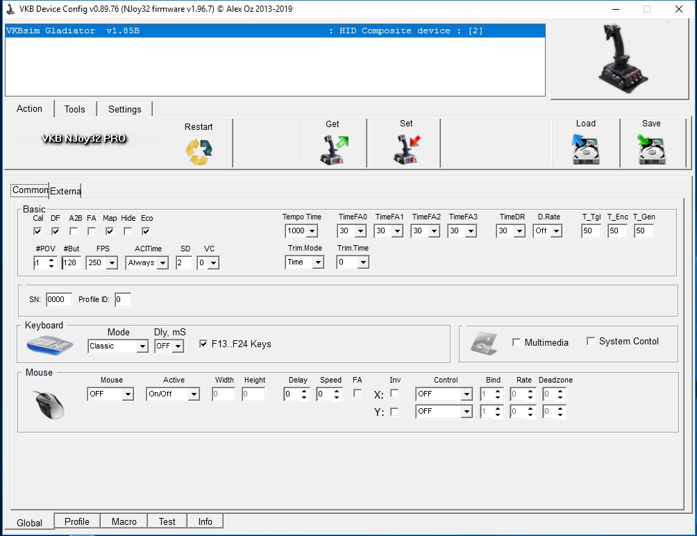Click the Profile ID field
The image size is (697, 536).
(123, 299)
